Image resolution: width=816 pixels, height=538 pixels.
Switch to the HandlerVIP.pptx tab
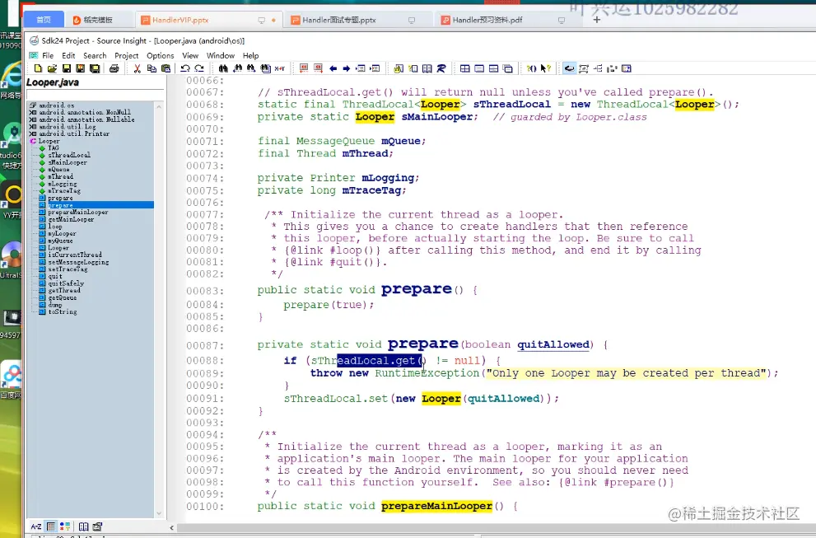208,20
